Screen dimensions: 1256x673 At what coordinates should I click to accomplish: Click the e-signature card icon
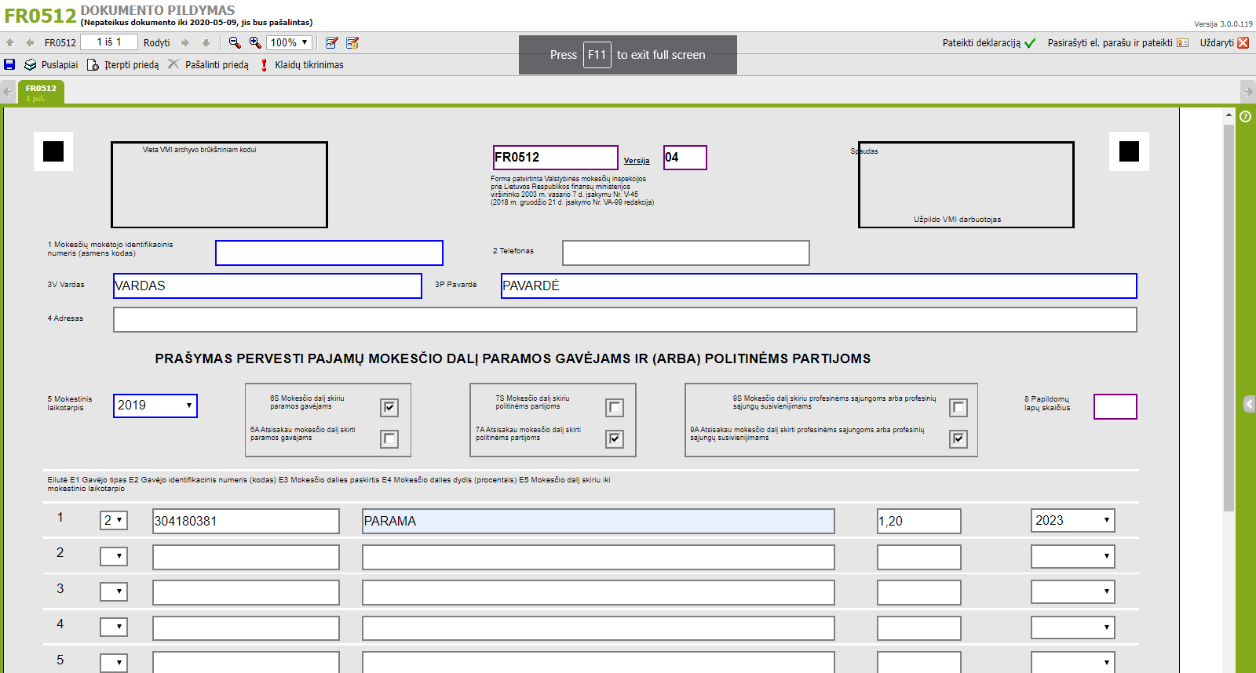[x=1182, y=43]
